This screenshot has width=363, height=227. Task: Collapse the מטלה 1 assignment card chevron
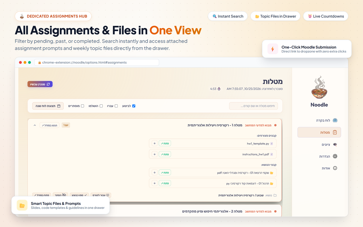[x=35, y=125]
